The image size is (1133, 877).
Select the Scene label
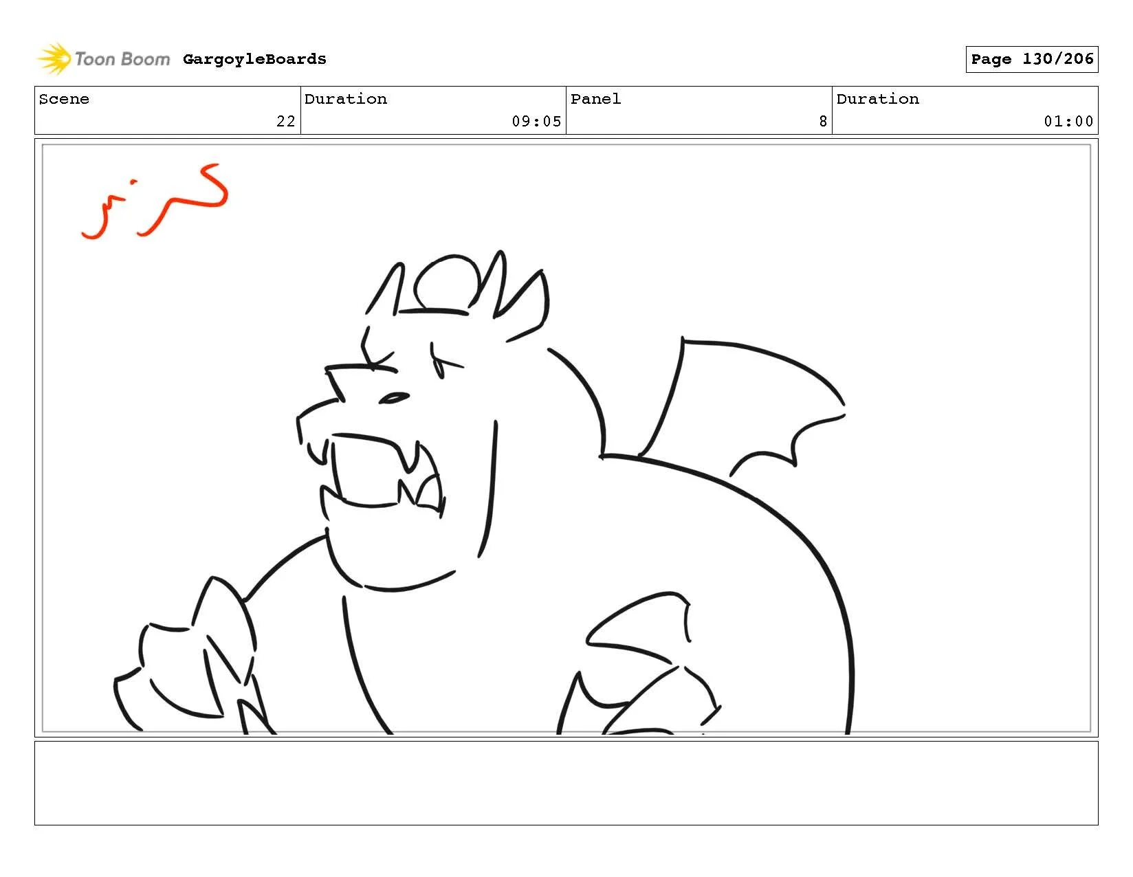click(x=64, y=99)
